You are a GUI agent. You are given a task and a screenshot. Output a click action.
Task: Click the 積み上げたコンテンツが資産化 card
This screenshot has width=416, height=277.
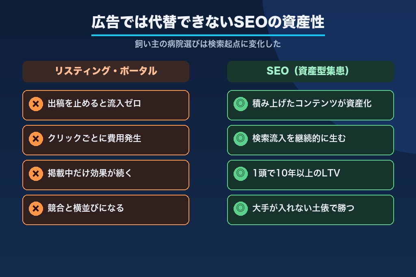pos(310,105)
